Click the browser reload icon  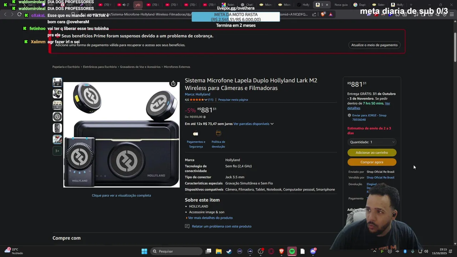(20, 14)
